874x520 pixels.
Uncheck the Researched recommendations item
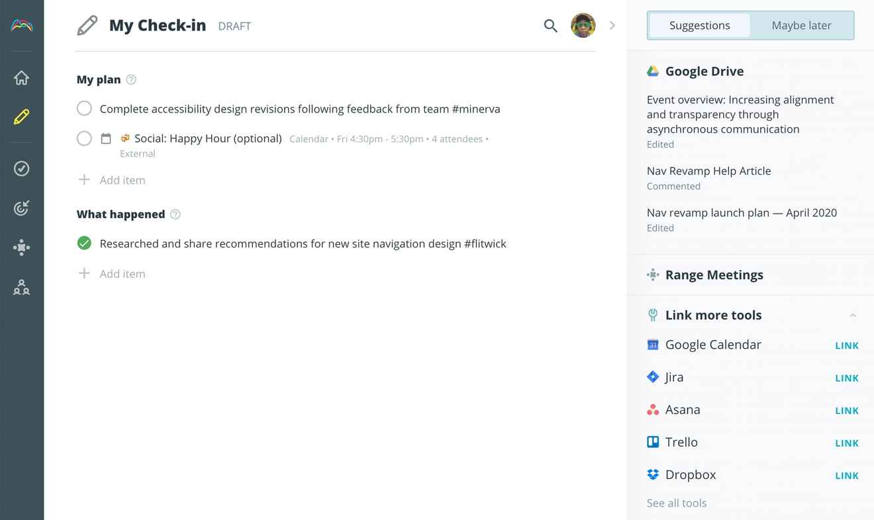(84, 243)
